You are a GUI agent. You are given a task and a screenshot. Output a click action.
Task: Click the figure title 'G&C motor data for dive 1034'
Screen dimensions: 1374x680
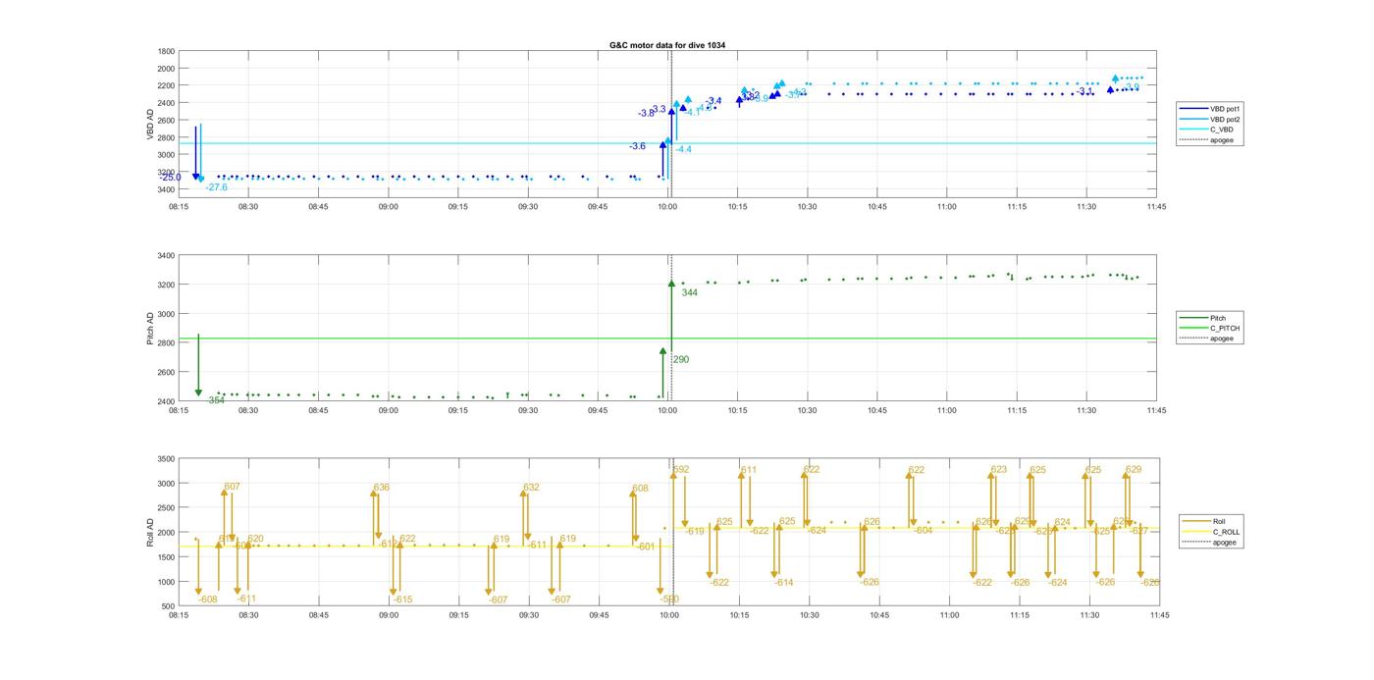pyautogui.click(x=667, y=45)
